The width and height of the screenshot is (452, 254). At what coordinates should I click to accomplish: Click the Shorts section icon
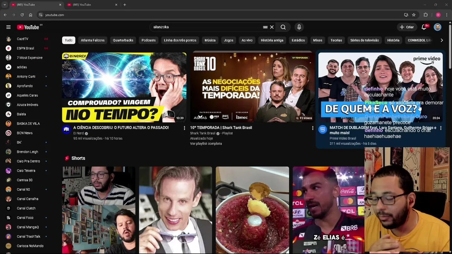coord(67,158)
